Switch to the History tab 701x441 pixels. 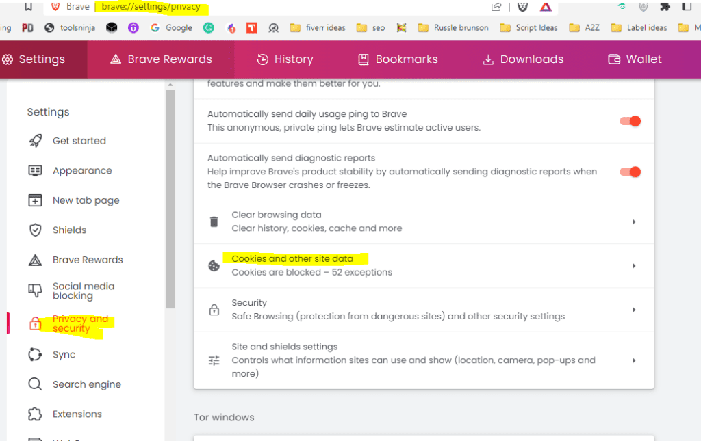[x=285, y=59]
